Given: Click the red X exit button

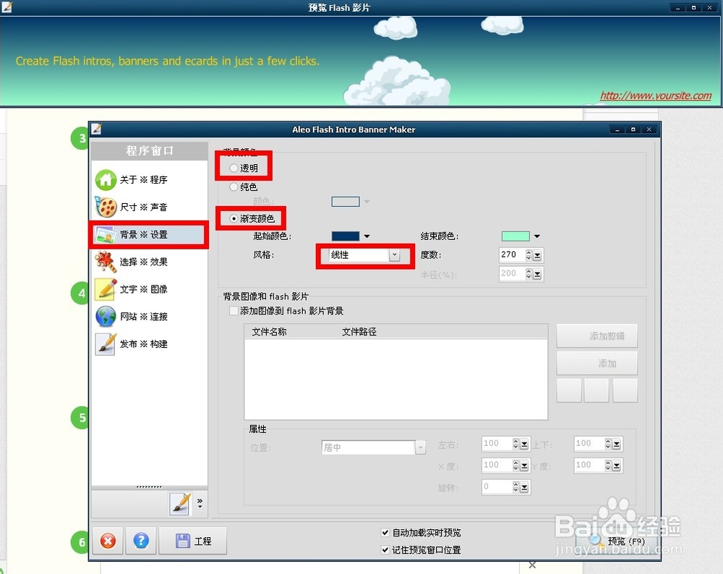Looking at the screenshot, I should tap(108, 541).
